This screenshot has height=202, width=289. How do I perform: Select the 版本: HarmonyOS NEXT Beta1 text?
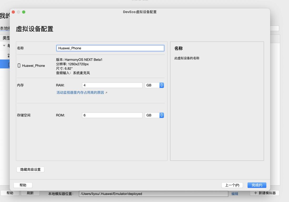pyautogui.click(x=79, y=60)
